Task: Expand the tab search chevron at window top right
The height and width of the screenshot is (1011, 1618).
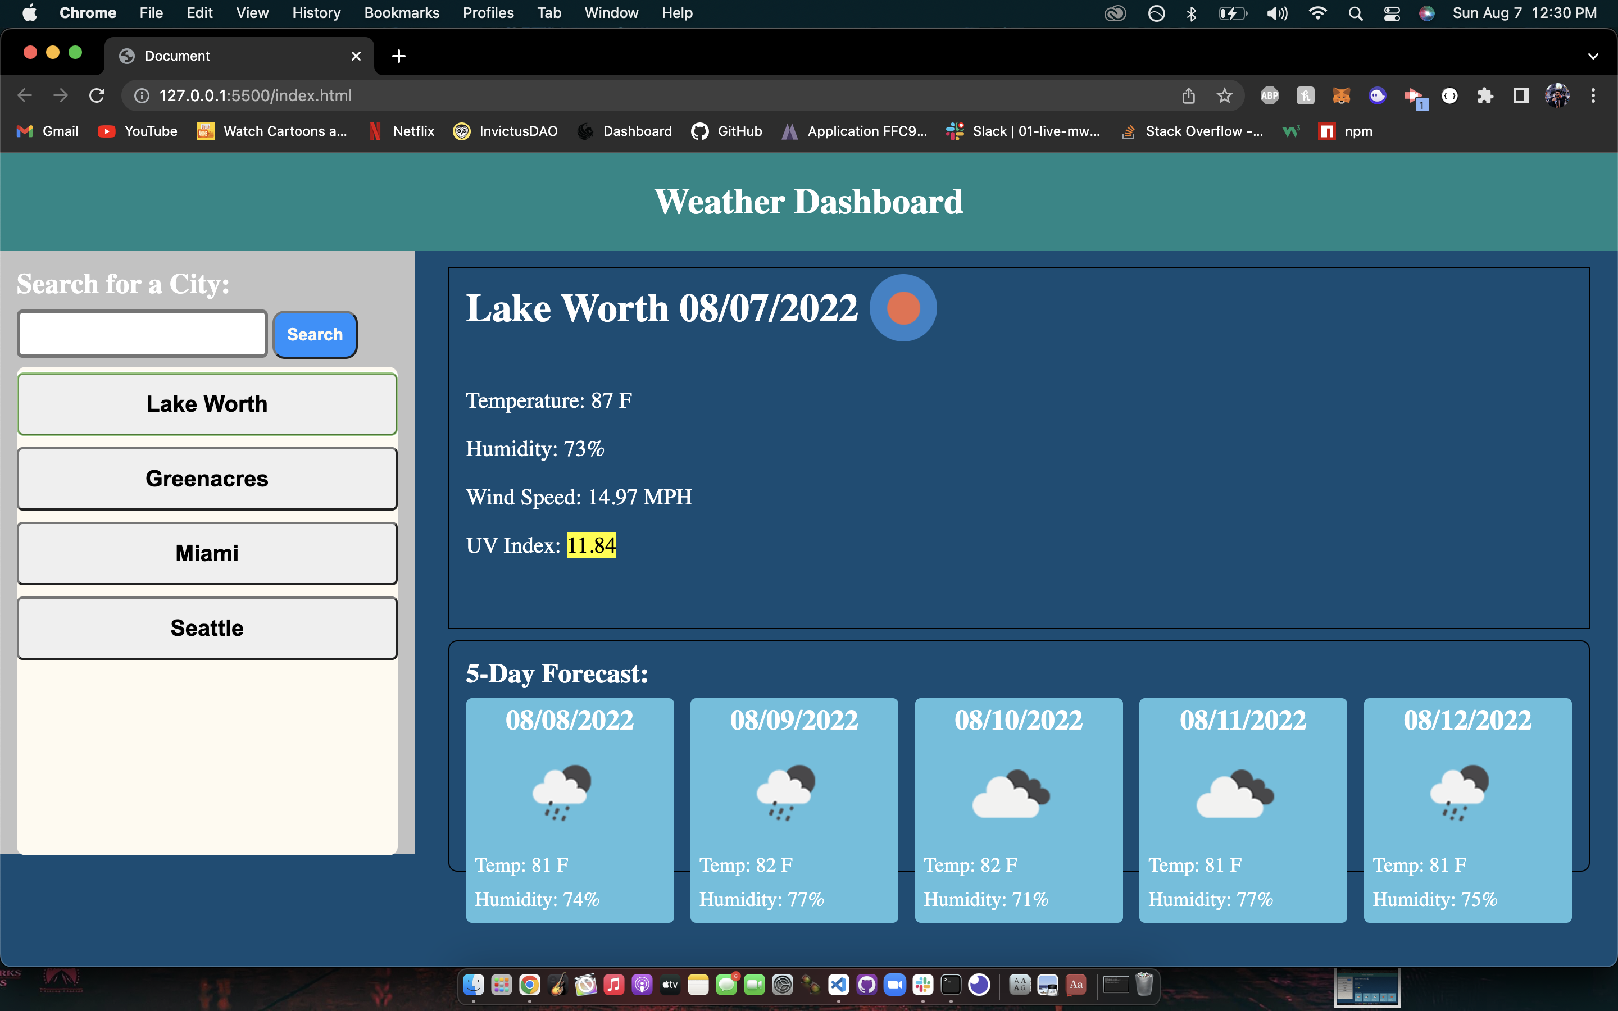Action: [x=1593, y=56]
